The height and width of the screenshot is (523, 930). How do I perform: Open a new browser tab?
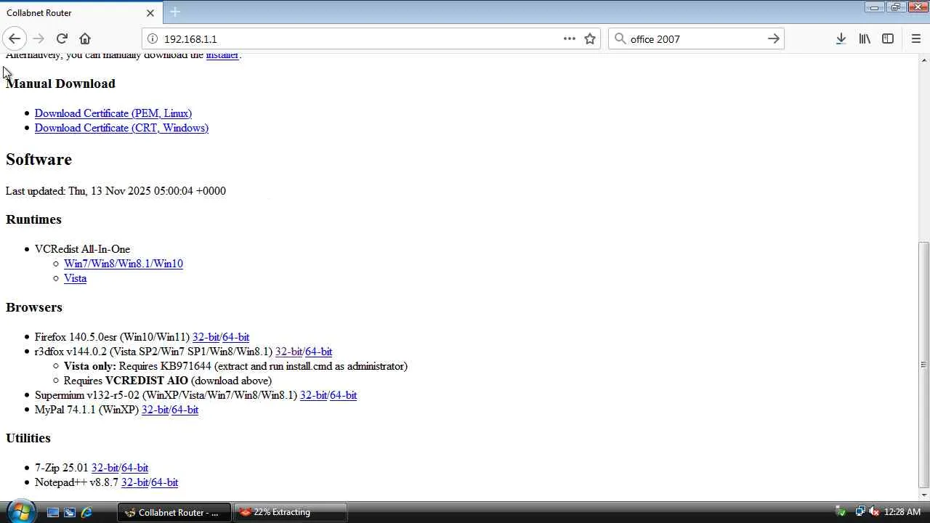point(175,12)
